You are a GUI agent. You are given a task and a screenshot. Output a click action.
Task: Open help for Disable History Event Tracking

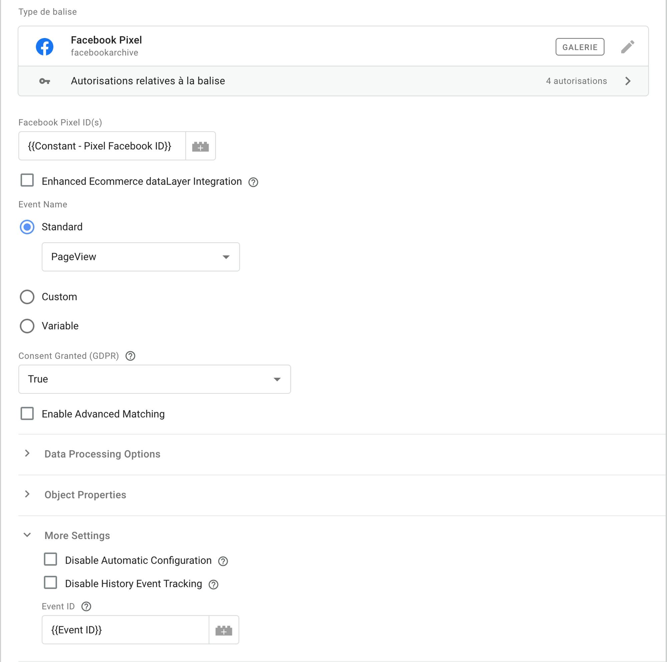(213, 584)
